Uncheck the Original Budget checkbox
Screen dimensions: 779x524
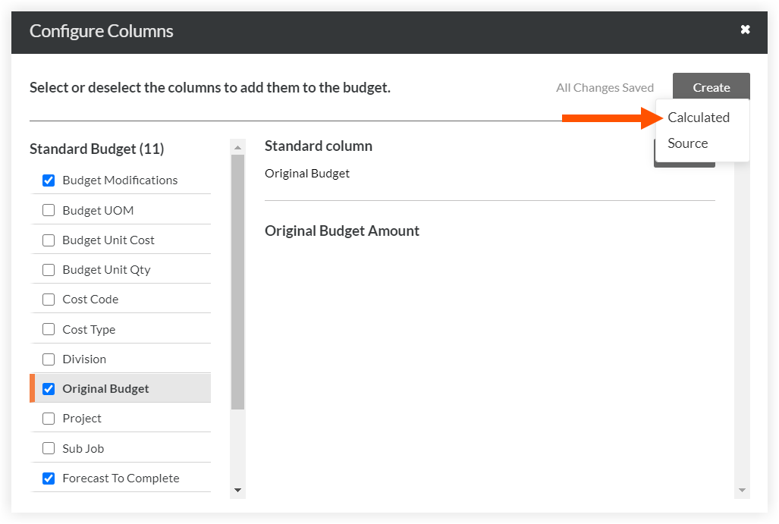(x=49, y=389)
